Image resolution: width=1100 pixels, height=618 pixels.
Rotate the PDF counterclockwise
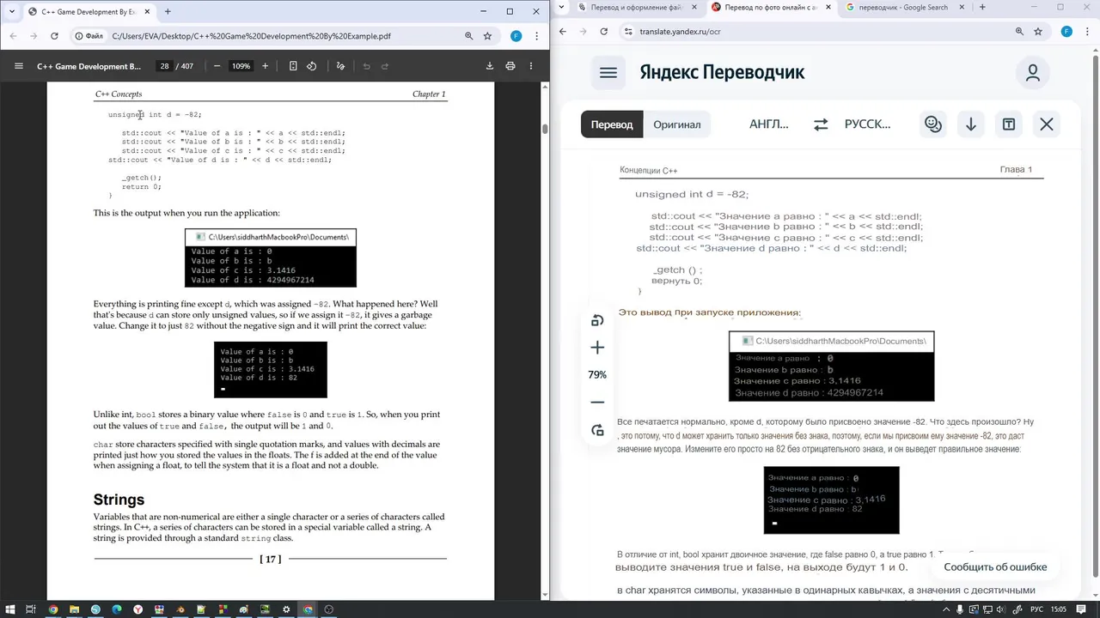tap(312, 66)
